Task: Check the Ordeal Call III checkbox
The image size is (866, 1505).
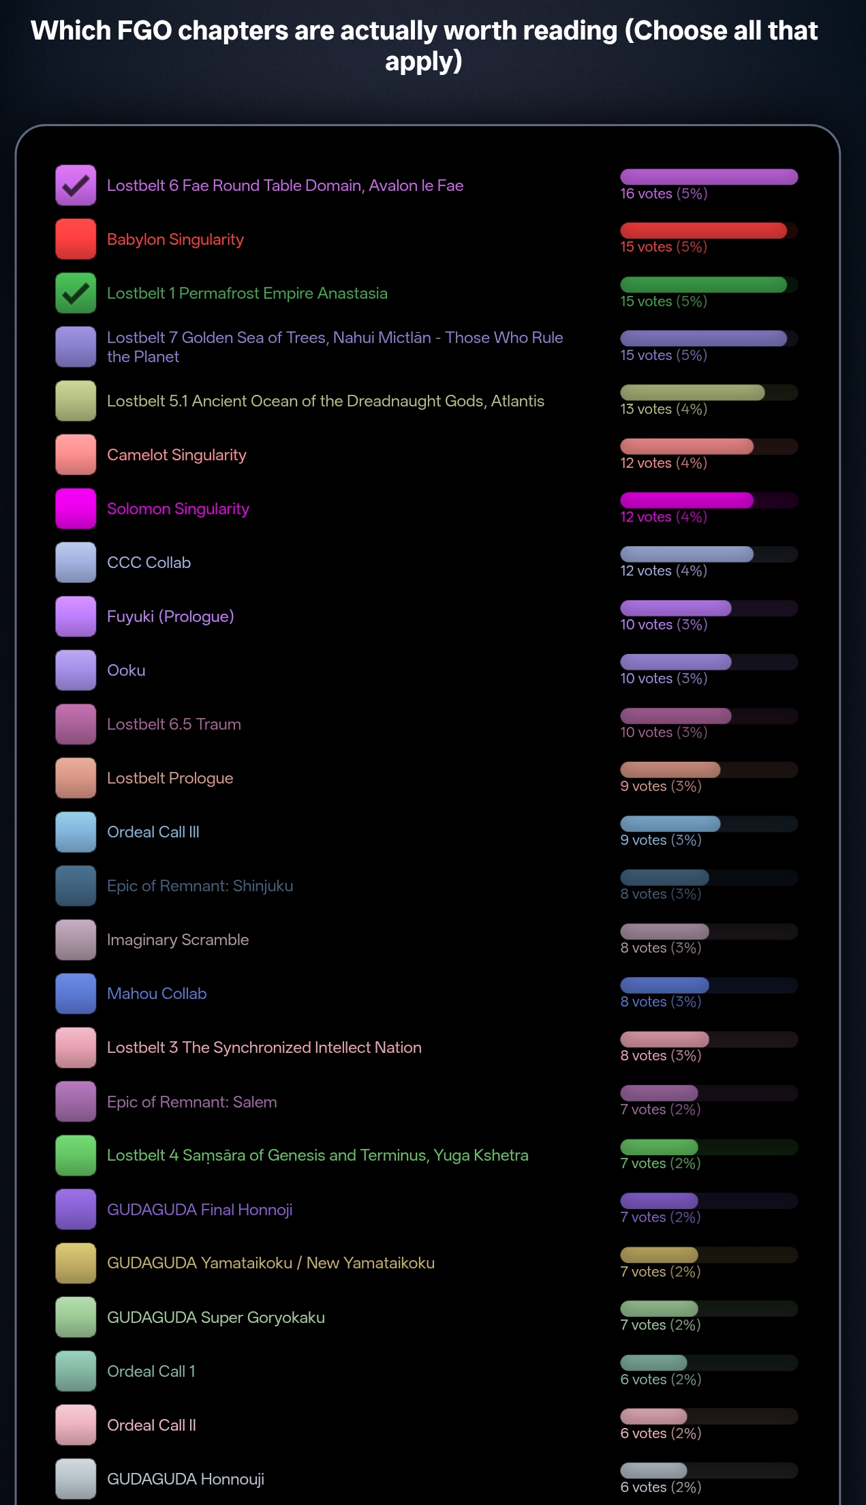Action: pyautogui.click(x=76, y=831)
